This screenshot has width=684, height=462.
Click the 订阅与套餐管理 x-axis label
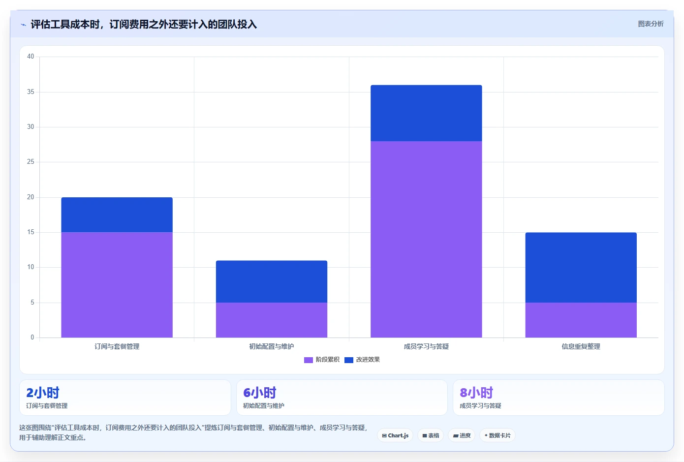click(x=117, y=346)
